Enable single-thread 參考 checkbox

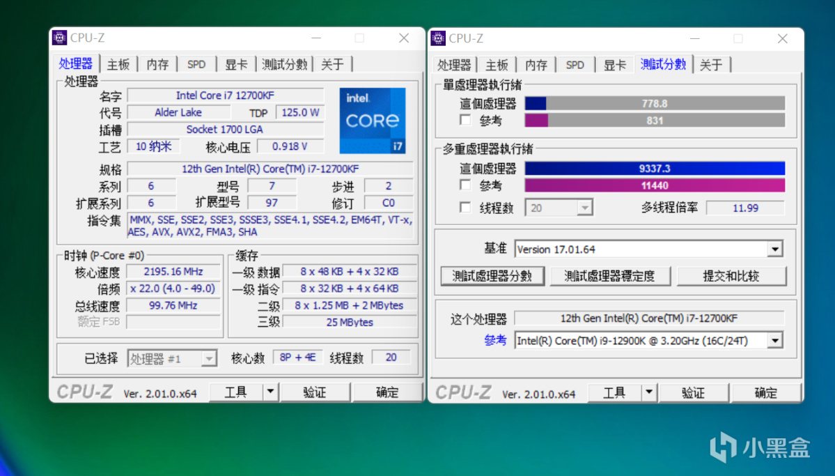465,121
